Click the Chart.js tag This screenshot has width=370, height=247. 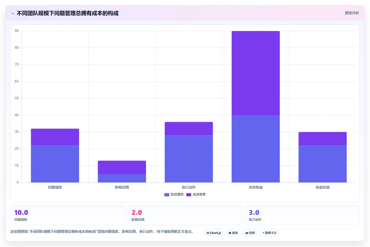click(x=214, y=233)
